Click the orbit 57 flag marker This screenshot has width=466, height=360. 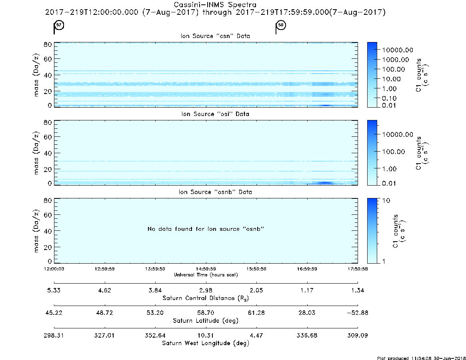point(58,27)
